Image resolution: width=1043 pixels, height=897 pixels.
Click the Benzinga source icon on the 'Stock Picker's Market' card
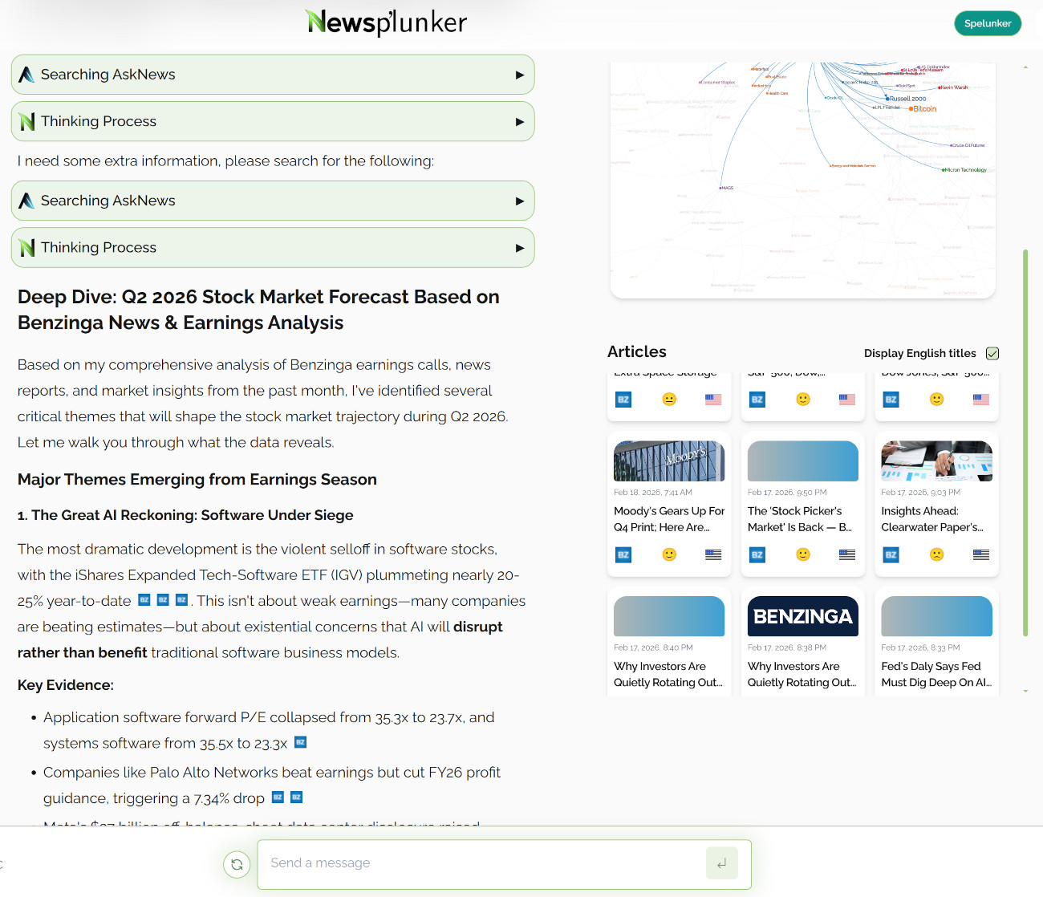coord(757,554)
